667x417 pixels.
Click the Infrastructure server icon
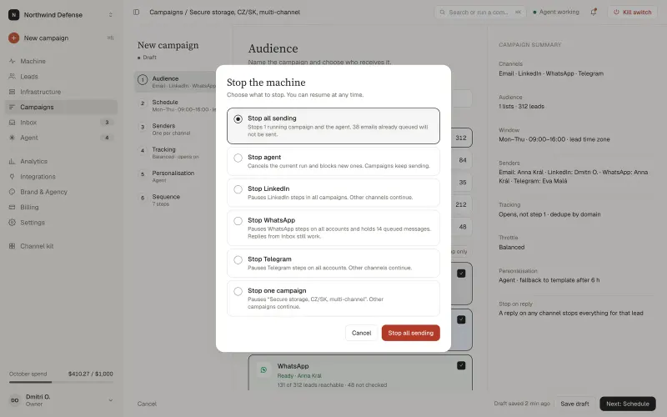tap(12, 92)
